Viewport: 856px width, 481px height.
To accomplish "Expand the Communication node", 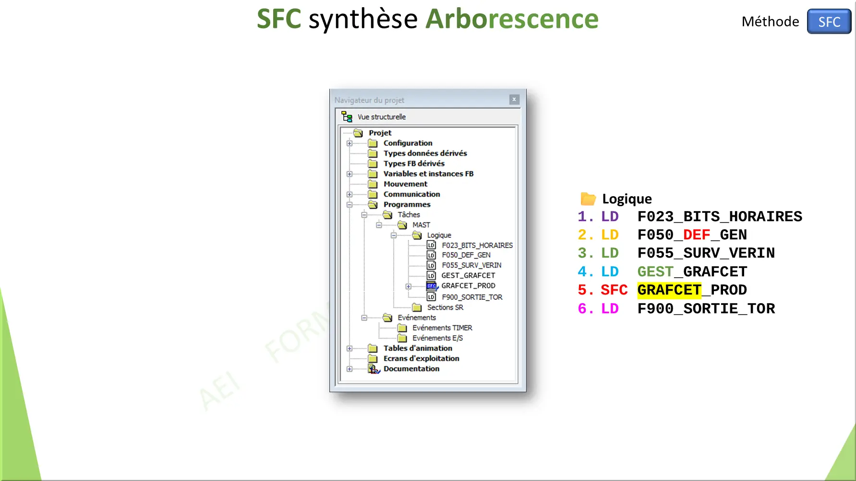I will (x=349, y=194).
